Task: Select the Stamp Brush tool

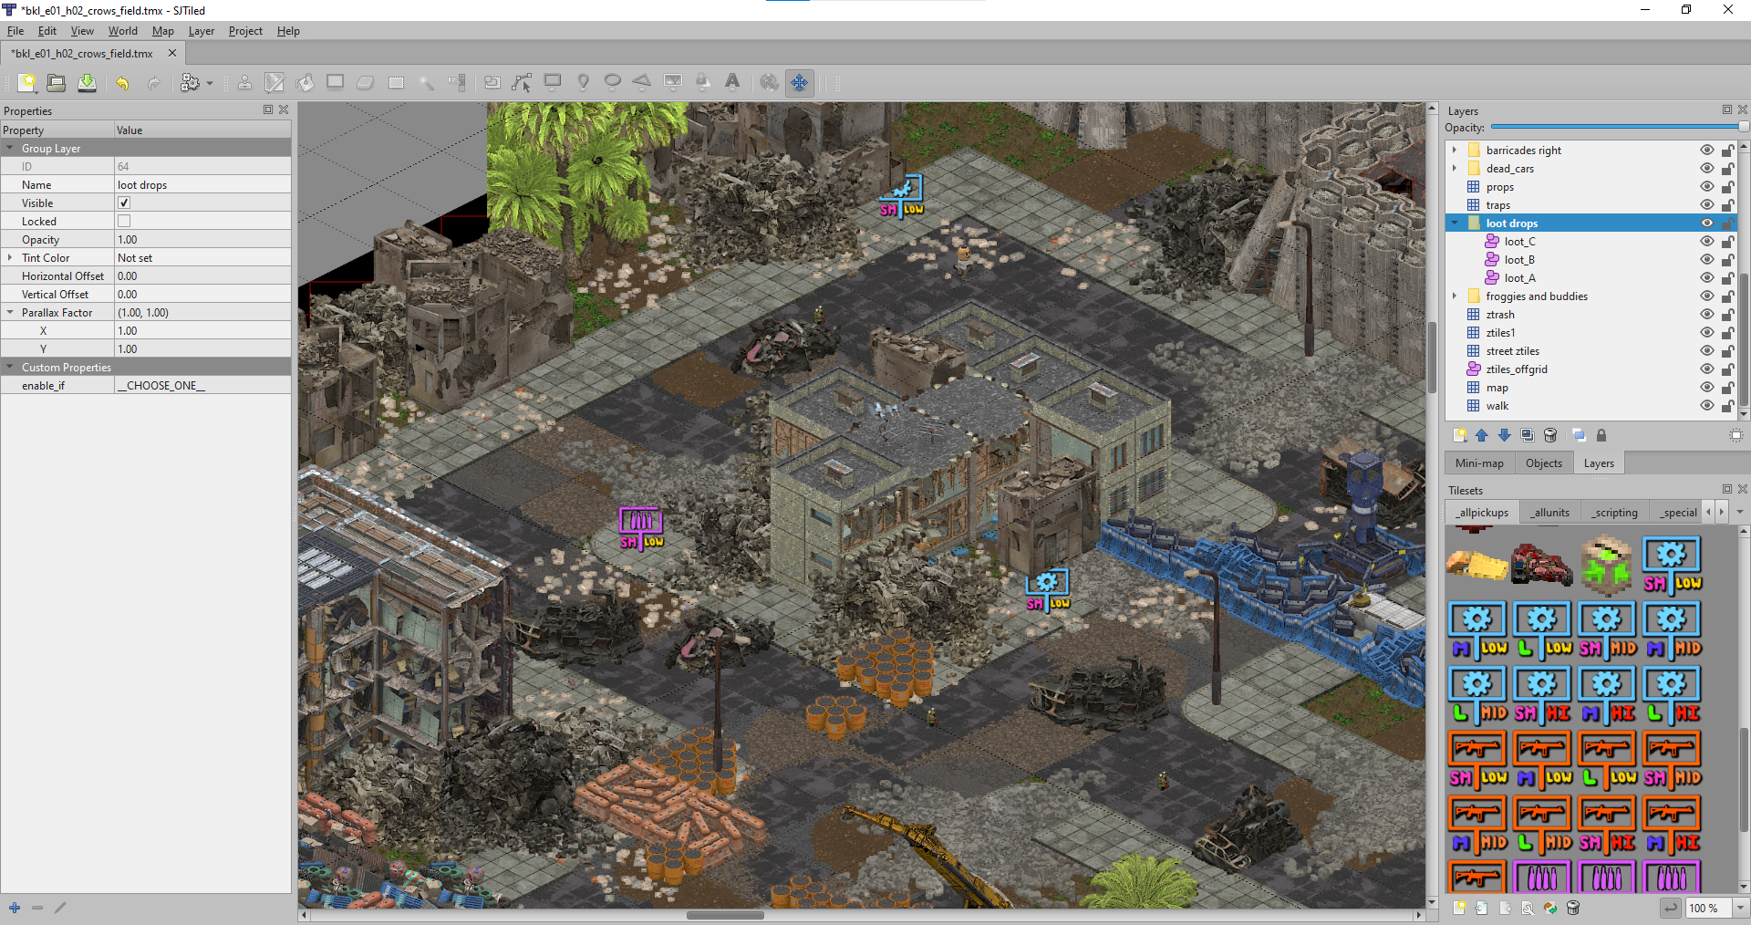Action: pos(245,83)
